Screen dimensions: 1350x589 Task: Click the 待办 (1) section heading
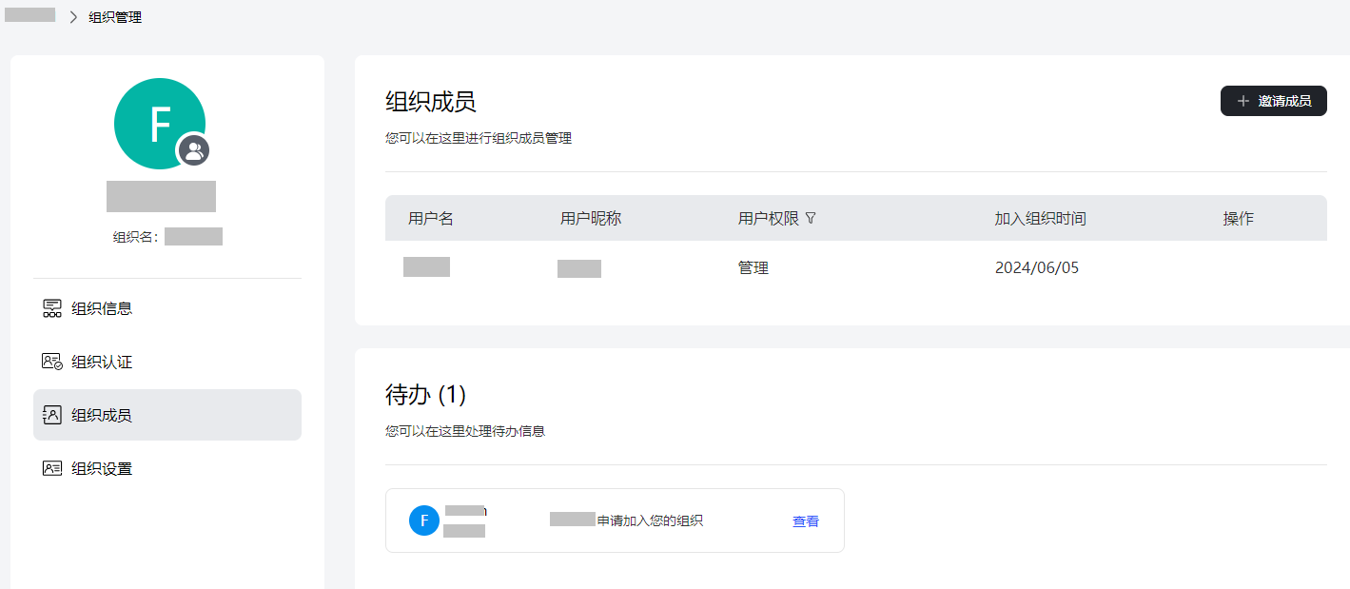(425, 394)
